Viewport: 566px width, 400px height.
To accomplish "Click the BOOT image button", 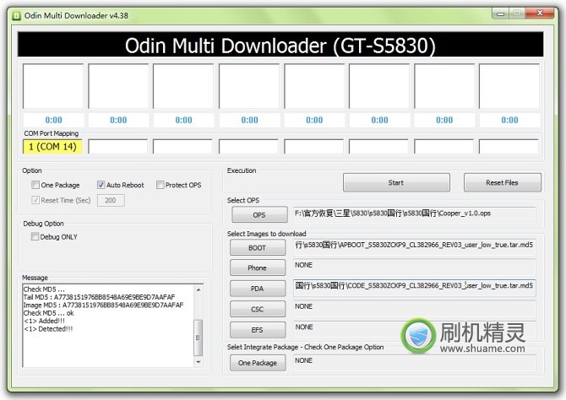I will pyautogui.click(x=258, y=248).
